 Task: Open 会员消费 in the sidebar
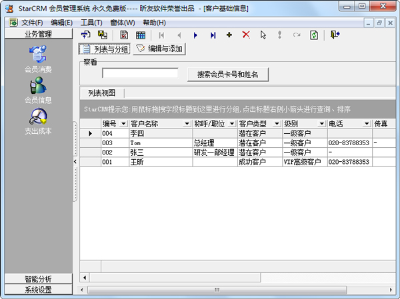(x=38, y=59)
